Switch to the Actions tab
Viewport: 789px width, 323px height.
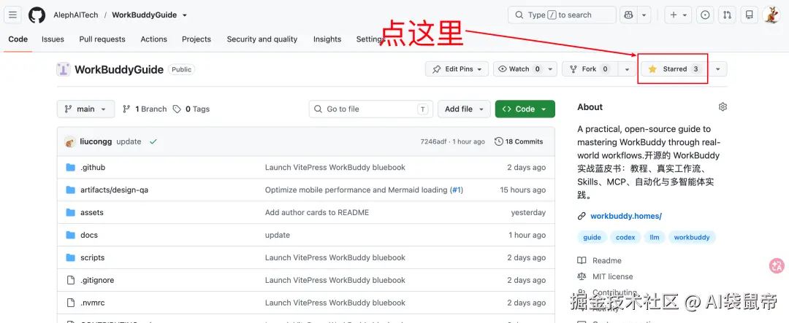153,39
